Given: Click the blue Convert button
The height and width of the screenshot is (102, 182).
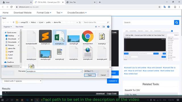Looking at the screenshot, I should click(x=113, y=81).
